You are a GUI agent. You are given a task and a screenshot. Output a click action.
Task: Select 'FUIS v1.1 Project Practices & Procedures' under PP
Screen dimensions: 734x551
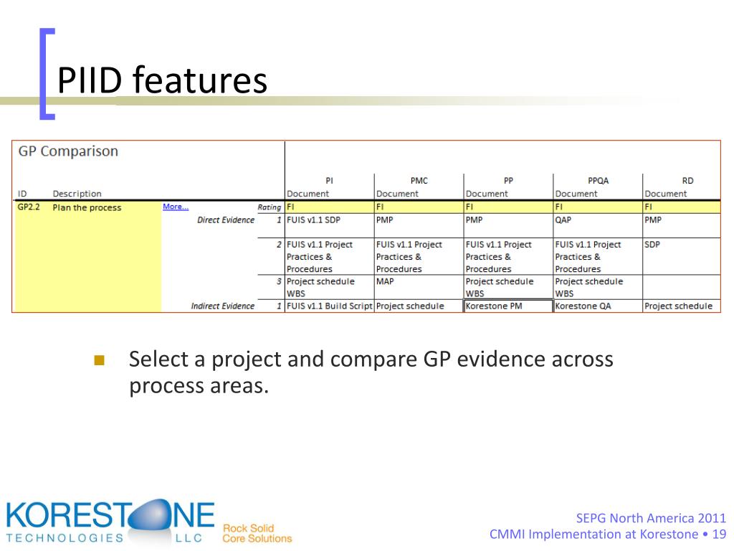pos(508,256)
